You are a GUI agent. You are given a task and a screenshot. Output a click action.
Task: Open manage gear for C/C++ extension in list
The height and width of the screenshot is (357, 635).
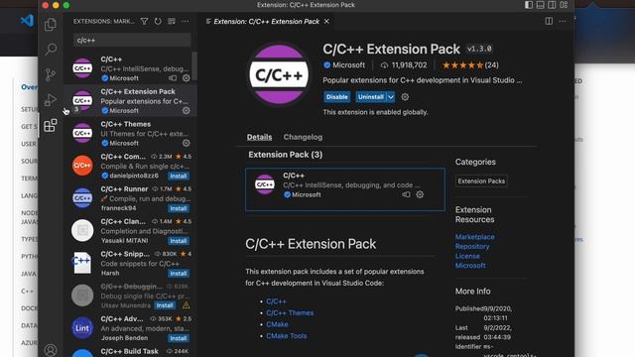(187, 78)
